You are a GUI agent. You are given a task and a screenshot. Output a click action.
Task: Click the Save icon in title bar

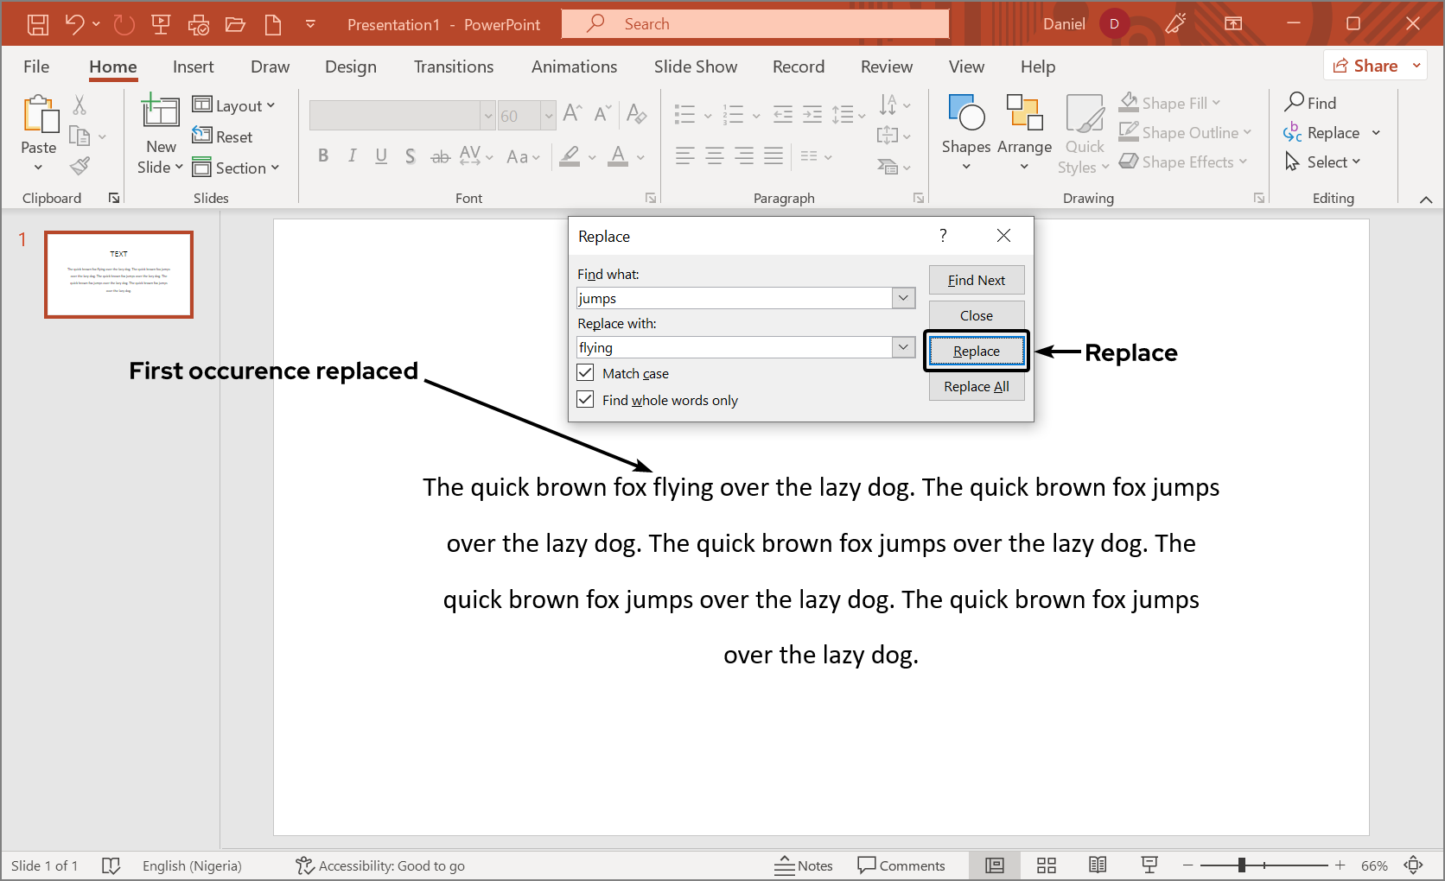coord(38,24)
